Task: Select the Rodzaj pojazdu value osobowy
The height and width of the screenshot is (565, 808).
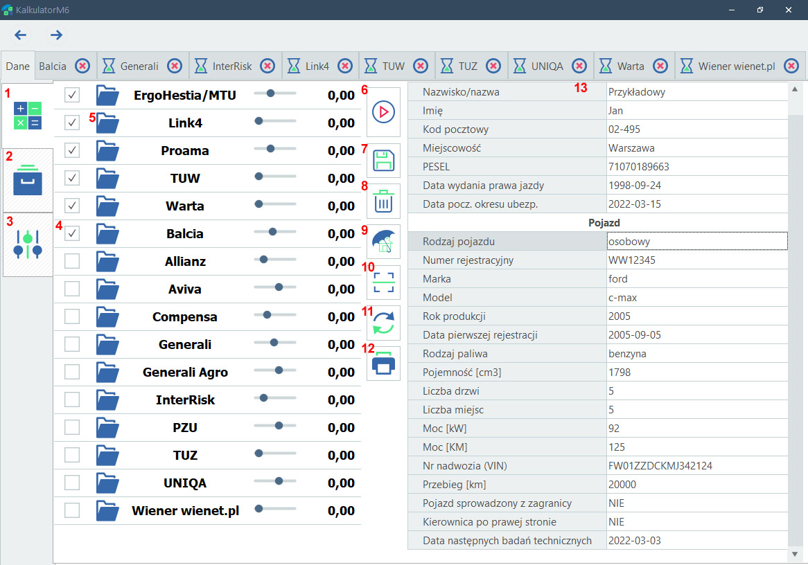Action: pyautogui.click(x=697, y=242)
